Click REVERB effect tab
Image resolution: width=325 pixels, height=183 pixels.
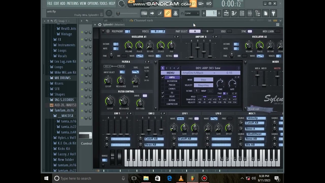[172, 100]
